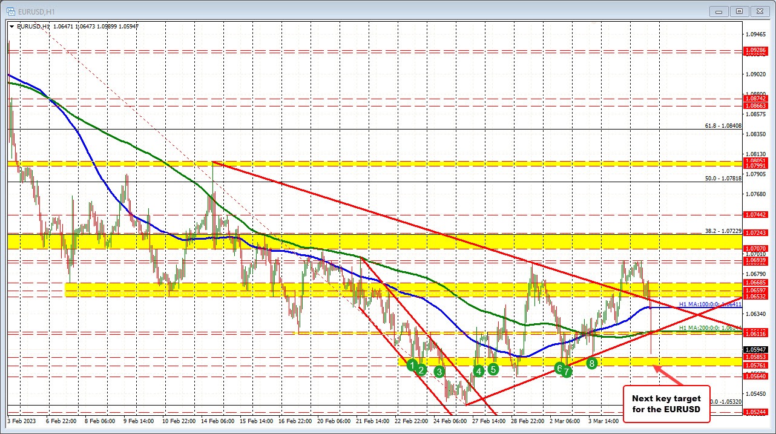Image resolution: width=776 pixels, height=434 pixels.
Task: Select the 1.06116 red price level label
Action: (x=756, y=334)
